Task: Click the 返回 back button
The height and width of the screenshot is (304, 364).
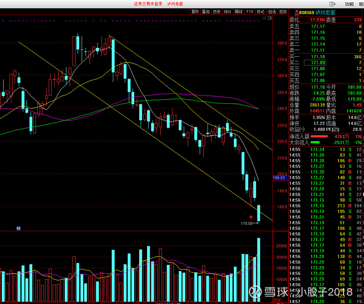Action: click(283, 12)
